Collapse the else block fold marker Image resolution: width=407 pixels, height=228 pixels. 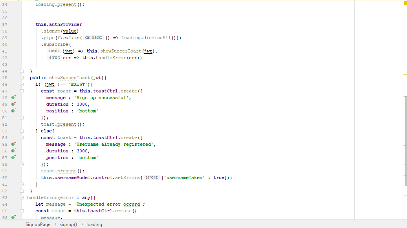(22, 131)
